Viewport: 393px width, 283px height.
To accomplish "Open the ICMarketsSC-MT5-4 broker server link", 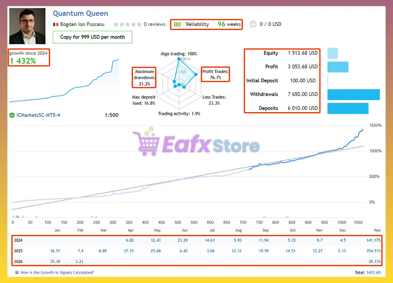I will [x=38, y=115].
